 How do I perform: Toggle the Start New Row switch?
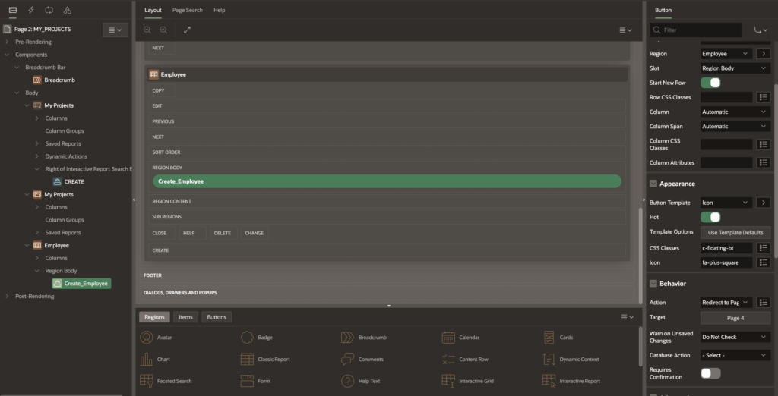click(x=710, y=83)
